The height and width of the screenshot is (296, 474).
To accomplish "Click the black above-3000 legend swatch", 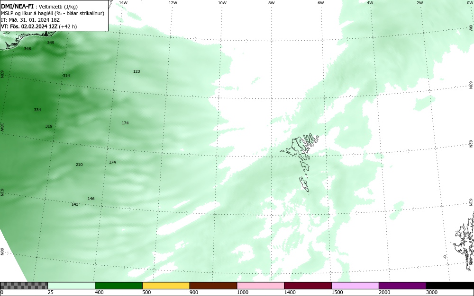I will [450, 286].
